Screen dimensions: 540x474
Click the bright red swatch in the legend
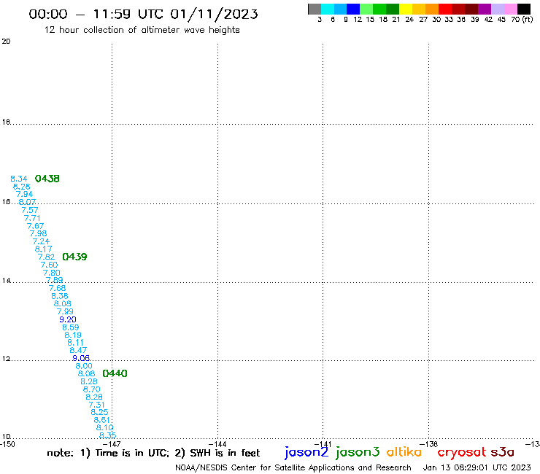(x=444, y=9)
